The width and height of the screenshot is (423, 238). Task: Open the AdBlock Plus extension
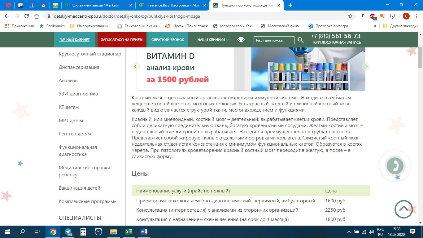[373, 16]
